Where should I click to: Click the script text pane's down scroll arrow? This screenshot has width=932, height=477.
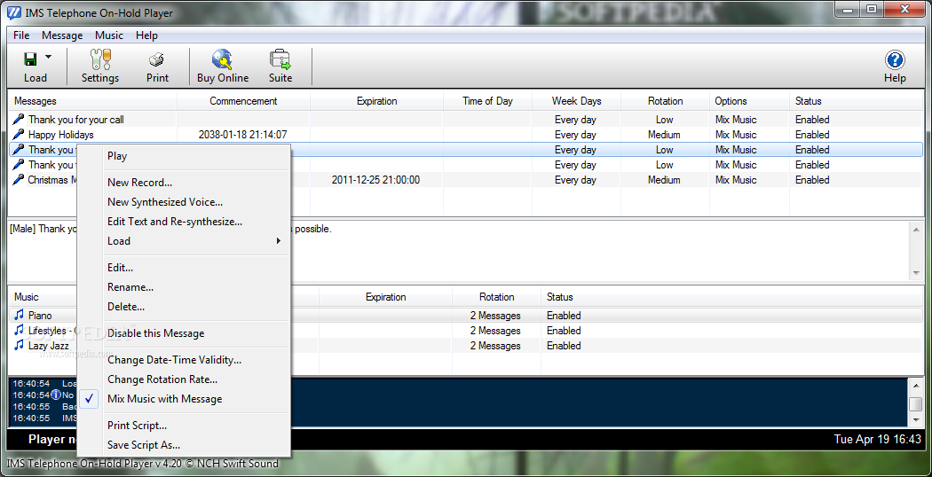pos(916,273)
